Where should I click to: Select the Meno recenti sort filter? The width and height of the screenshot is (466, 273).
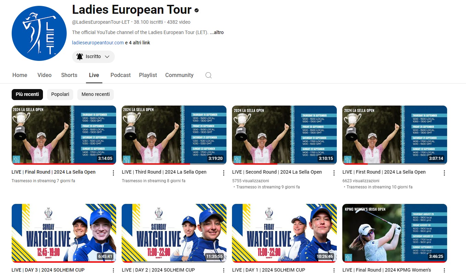click(x=96, y=94)
